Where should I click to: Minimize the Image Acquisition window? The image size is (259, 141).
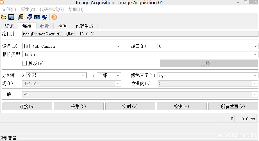(238, 2)
